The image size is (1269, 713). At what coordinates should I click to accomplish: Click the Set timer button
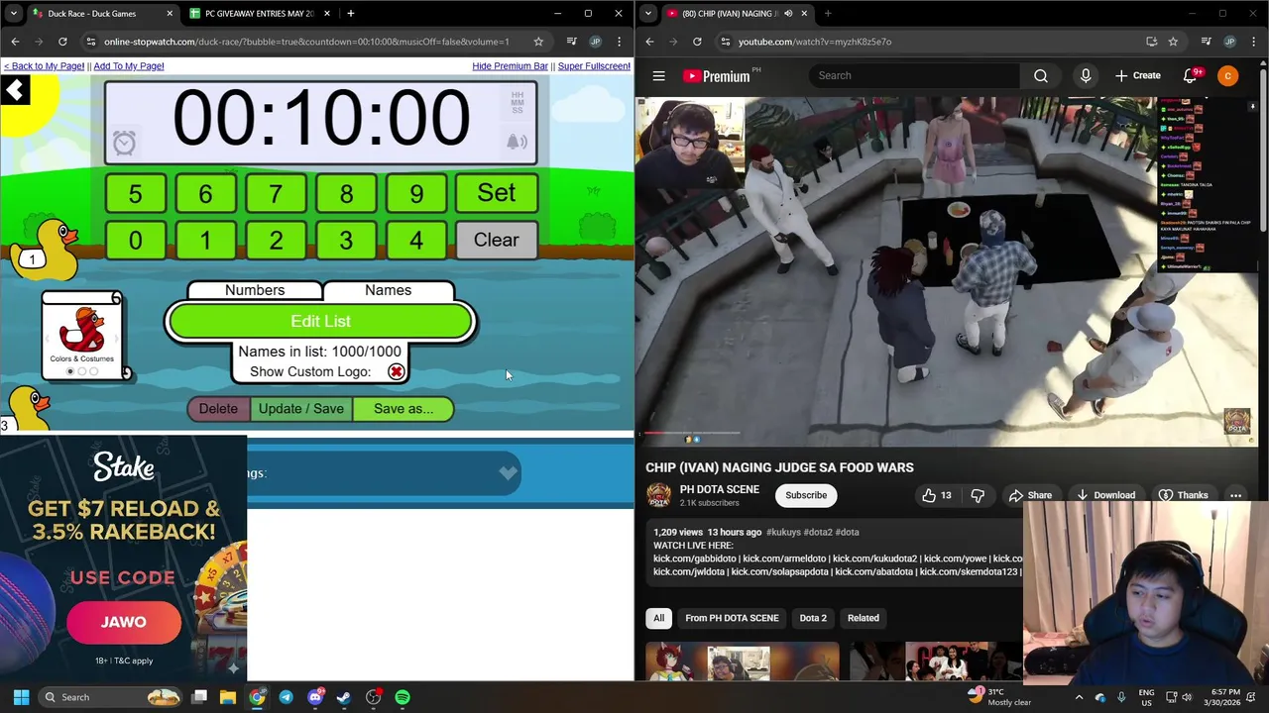pyautogui.click(x=496, y=193)
